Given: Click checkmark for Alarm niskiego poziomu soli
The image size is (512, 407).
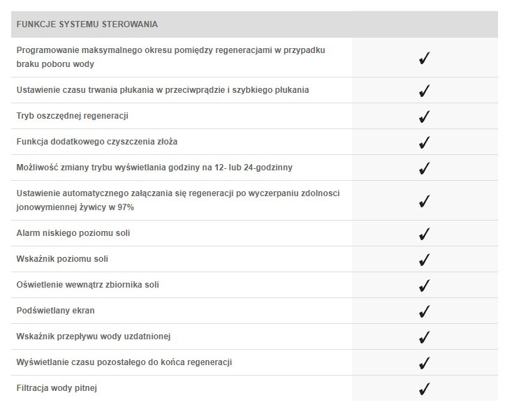Looking at the screenshot, I should click(424, 234).
